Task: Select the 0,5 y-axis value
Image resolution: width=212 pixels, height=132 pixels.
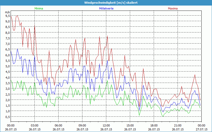Action: pos(7,117)
